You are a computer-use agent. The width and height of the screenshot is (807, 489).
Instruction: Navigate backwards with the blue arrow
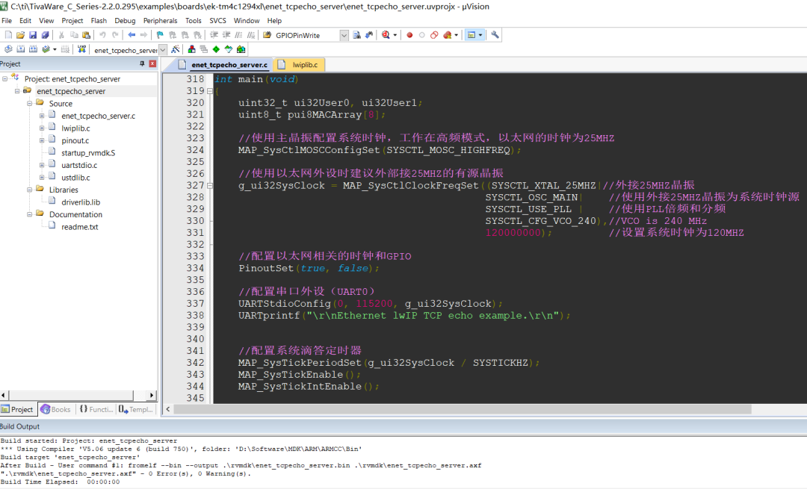[x=132, y=35]
